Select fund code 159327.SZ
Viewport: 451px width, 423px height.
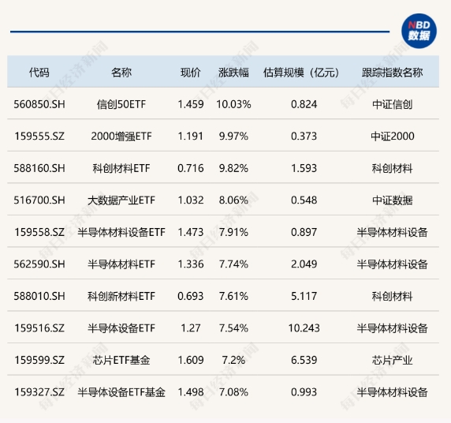(39, 392)
